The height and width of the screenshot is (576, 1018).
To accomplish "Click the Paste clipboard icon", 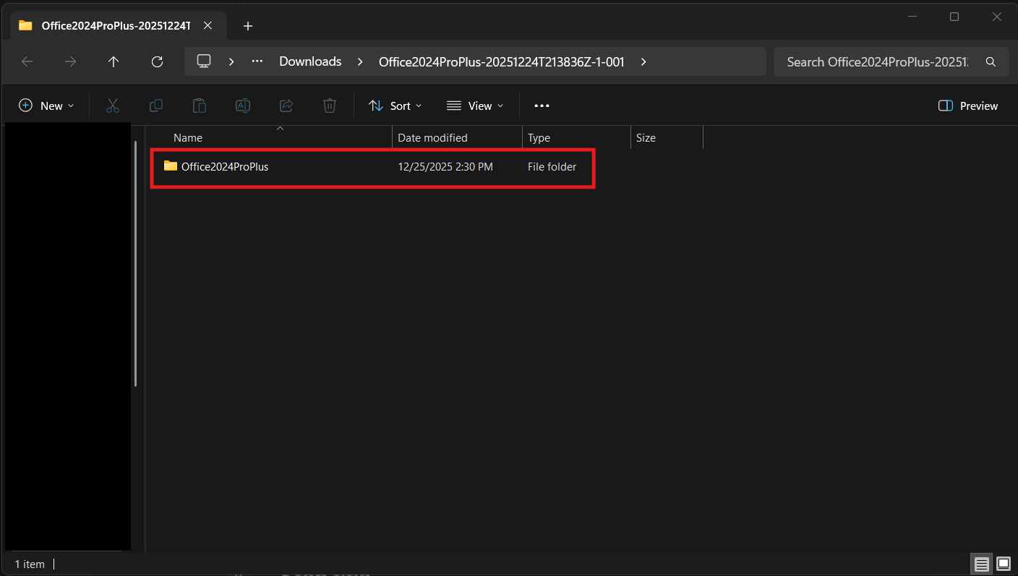I will click(199, 106).
